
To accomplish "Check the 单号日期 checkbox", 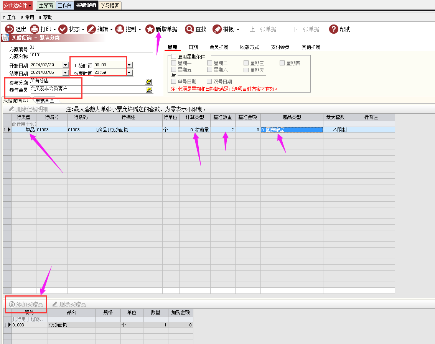I will (x=174, y=82).
